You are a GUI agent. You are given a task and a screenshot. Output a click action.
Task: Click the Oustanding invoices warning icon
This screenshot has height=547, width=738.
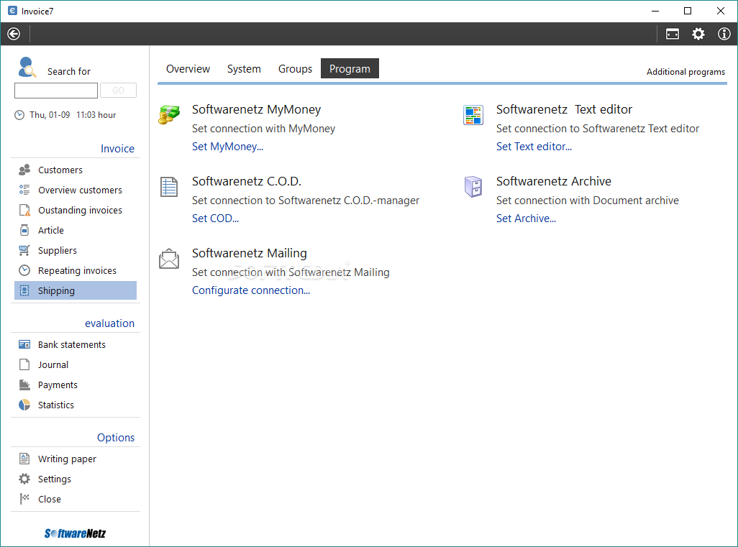tap(24, 210)
